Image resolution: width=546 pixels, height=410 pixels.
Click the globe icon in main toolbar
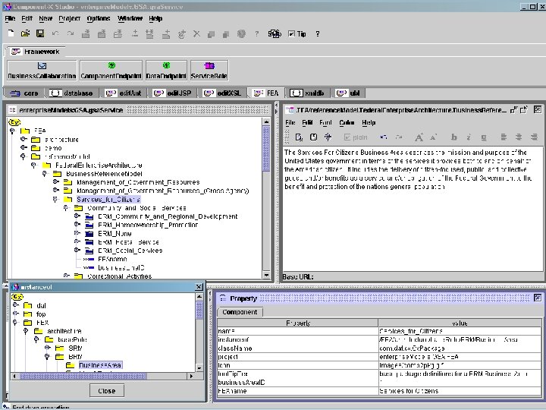pyautogui.click(x=241, y=33)
